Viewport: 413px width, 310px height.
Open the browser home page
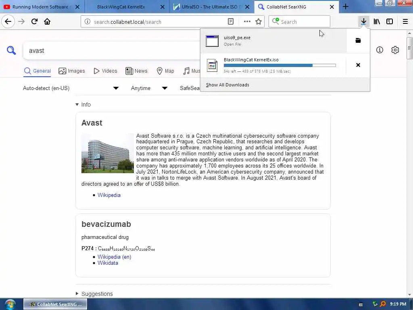(47, 21)
